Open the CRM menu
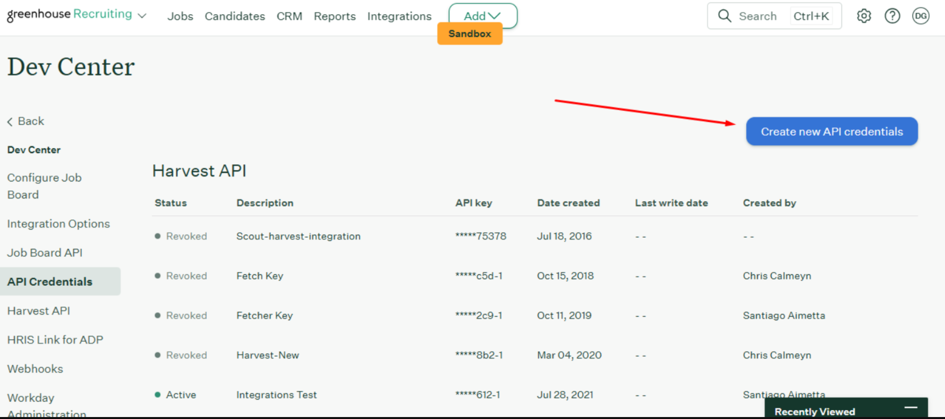 (290, 16)
